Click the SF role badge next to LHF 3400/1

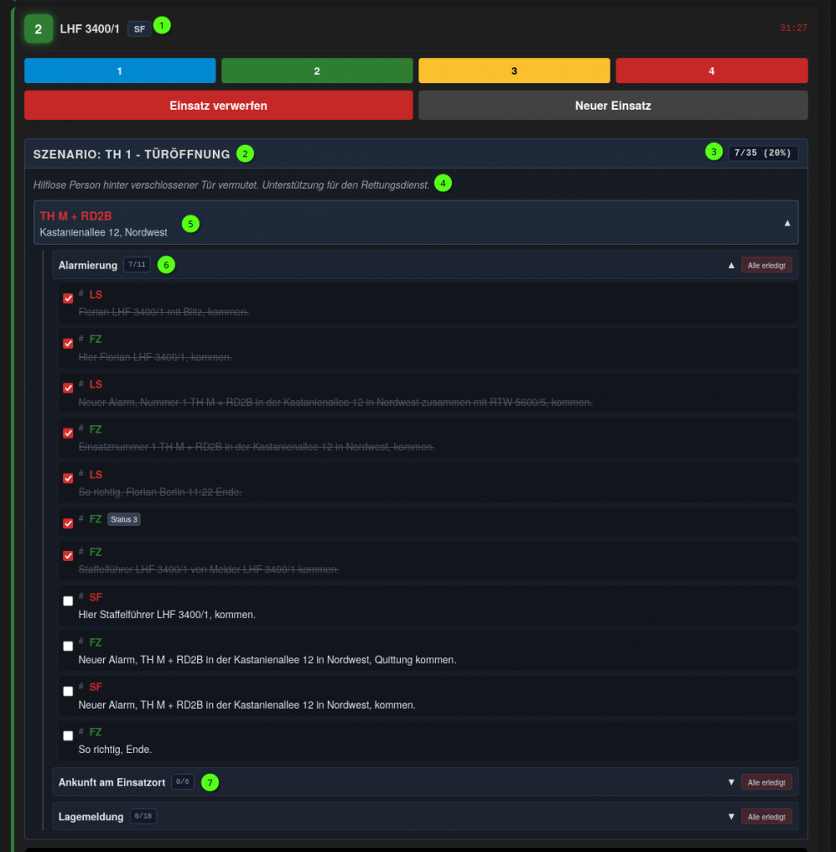pyautogui.click(x=139, y=28)
